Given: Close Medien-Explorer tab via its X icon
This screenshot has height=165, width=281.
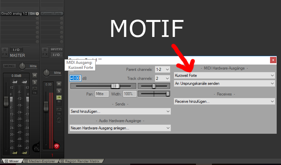Looking at the screenshot, I should point(26,161).
